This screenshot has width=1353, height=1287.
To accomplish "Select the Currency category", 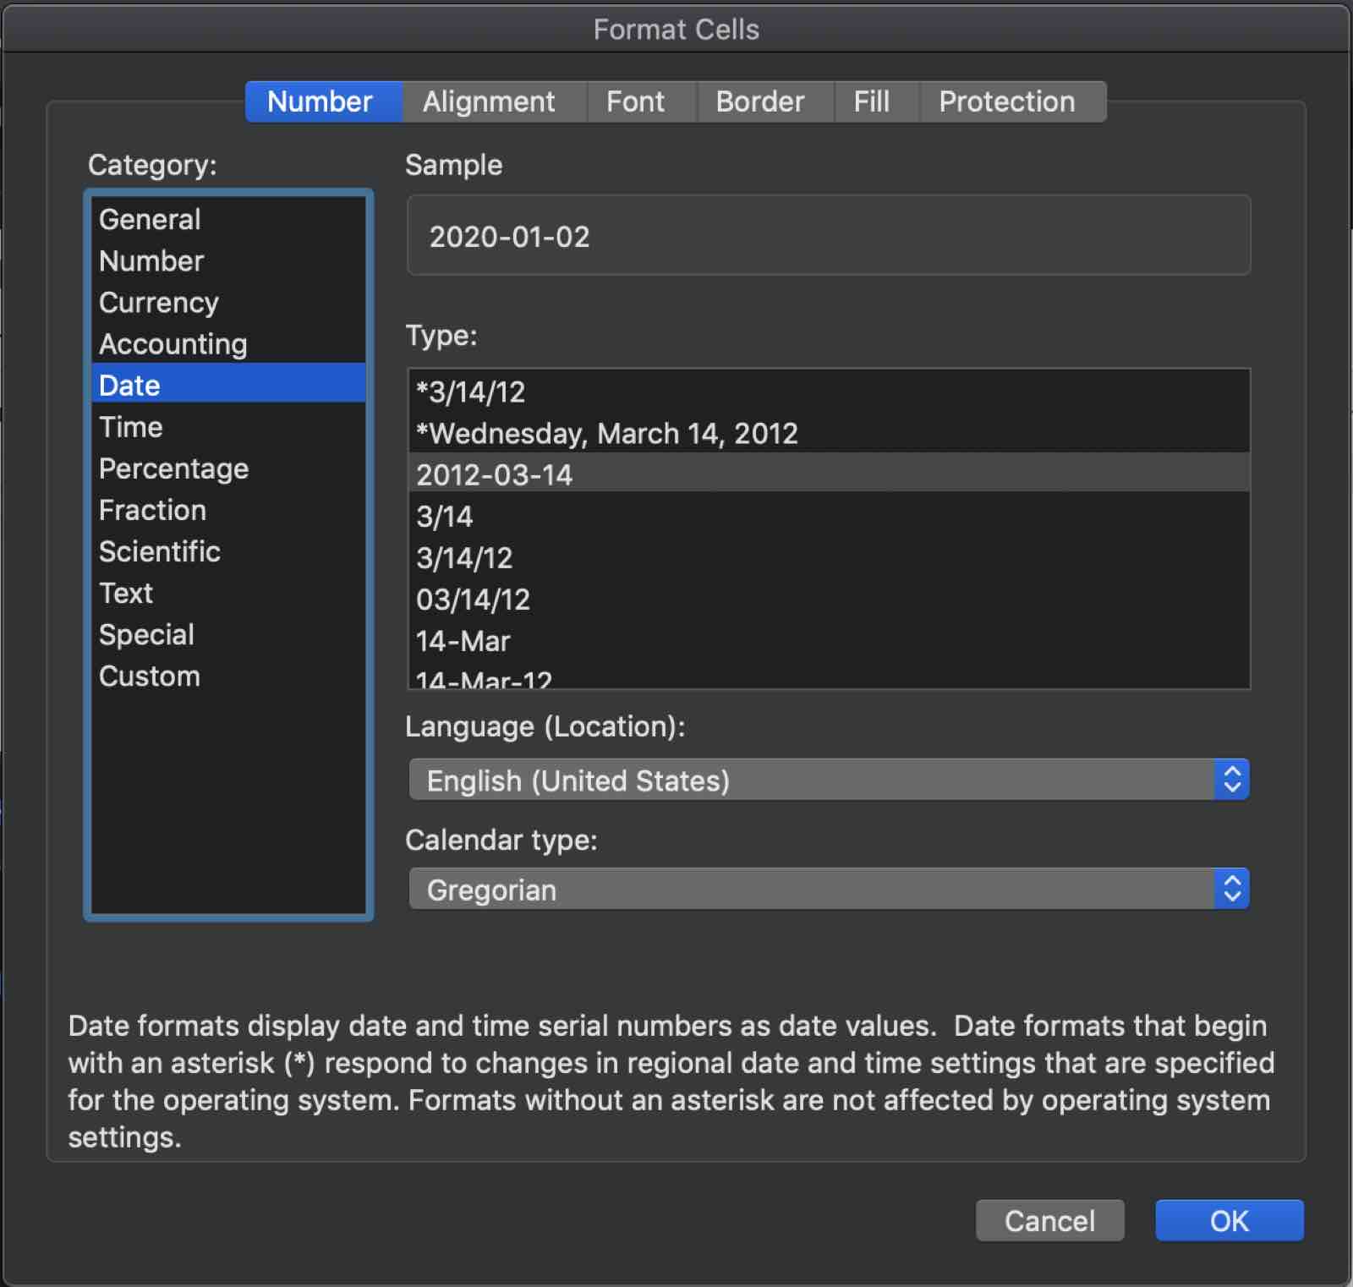I will coord(159,302).
